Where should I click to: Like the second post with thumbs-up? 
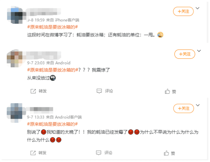coord(167,91)
